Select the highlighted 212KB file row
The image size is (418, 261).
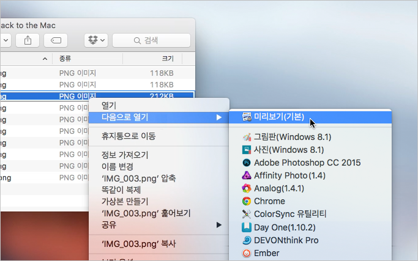tap(97, 96)
